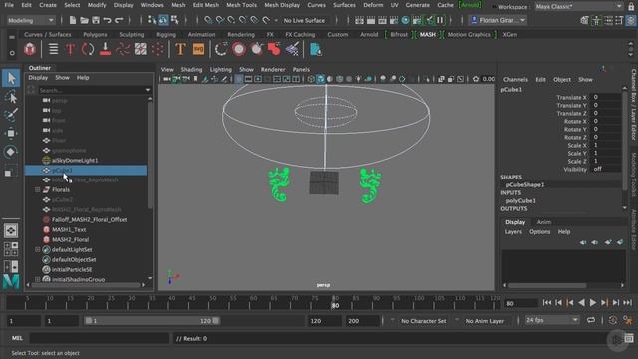
Task: Toggle smooth shade all icon in viewport
Action: tap(321, 79)
